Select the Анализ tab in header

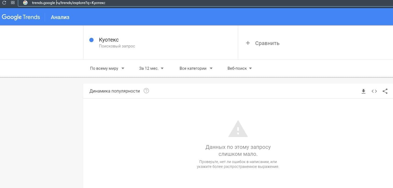pyautogui.click(x=60, y=17)
